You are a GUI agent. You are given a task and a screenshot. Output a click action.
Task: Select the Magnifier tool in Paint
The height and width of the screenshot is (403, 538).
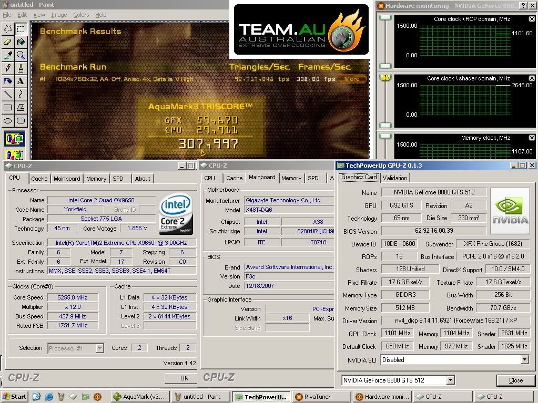coord(21,55)
